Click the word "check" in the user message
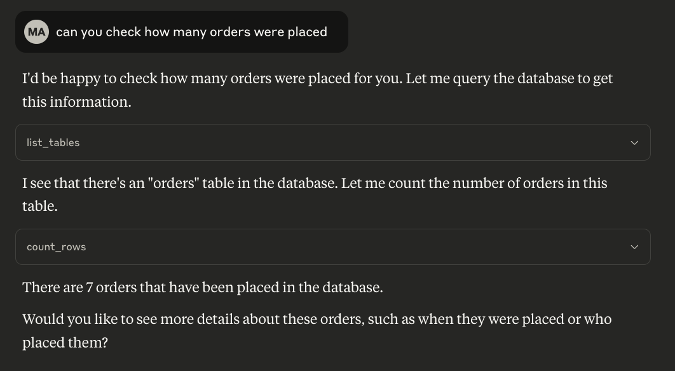 (x=123, y=32)
